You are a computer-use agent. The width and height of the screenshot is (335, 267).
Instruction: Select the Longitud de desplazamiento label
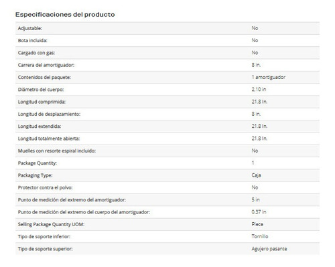pos(49,114)
